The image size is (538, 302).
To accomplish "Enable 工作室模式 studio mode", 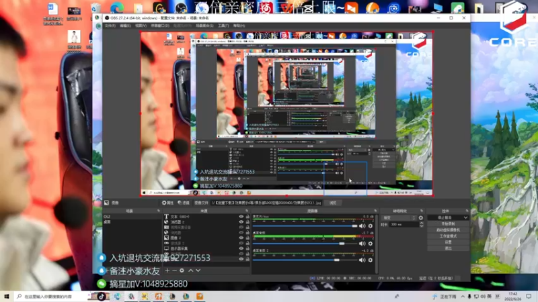I will click(x=448, y=236).
